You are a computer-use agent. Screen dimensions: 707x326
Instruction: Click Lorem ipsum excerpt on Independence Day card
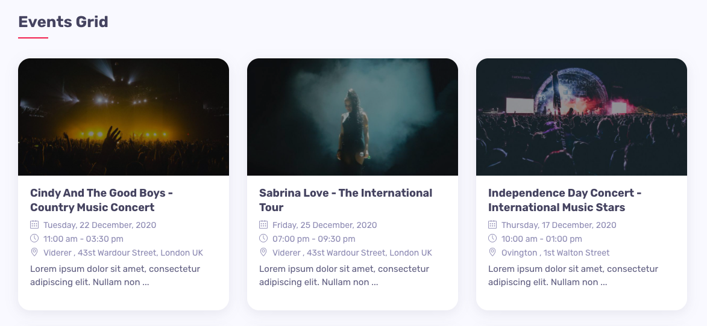[x=573, y=275]
